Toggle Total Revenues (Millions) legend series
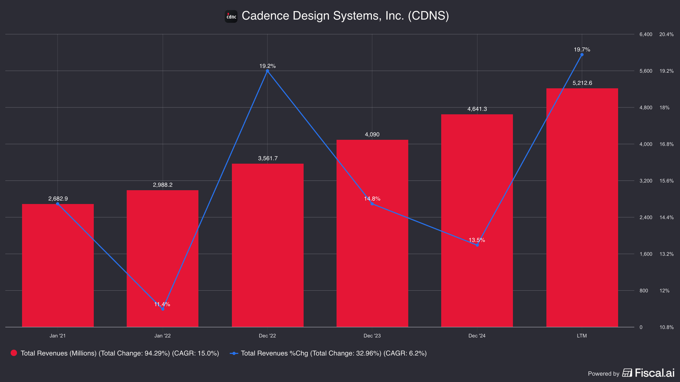Image resolution: width=680 pixels, height=382 pixels. tap(120, 353)
